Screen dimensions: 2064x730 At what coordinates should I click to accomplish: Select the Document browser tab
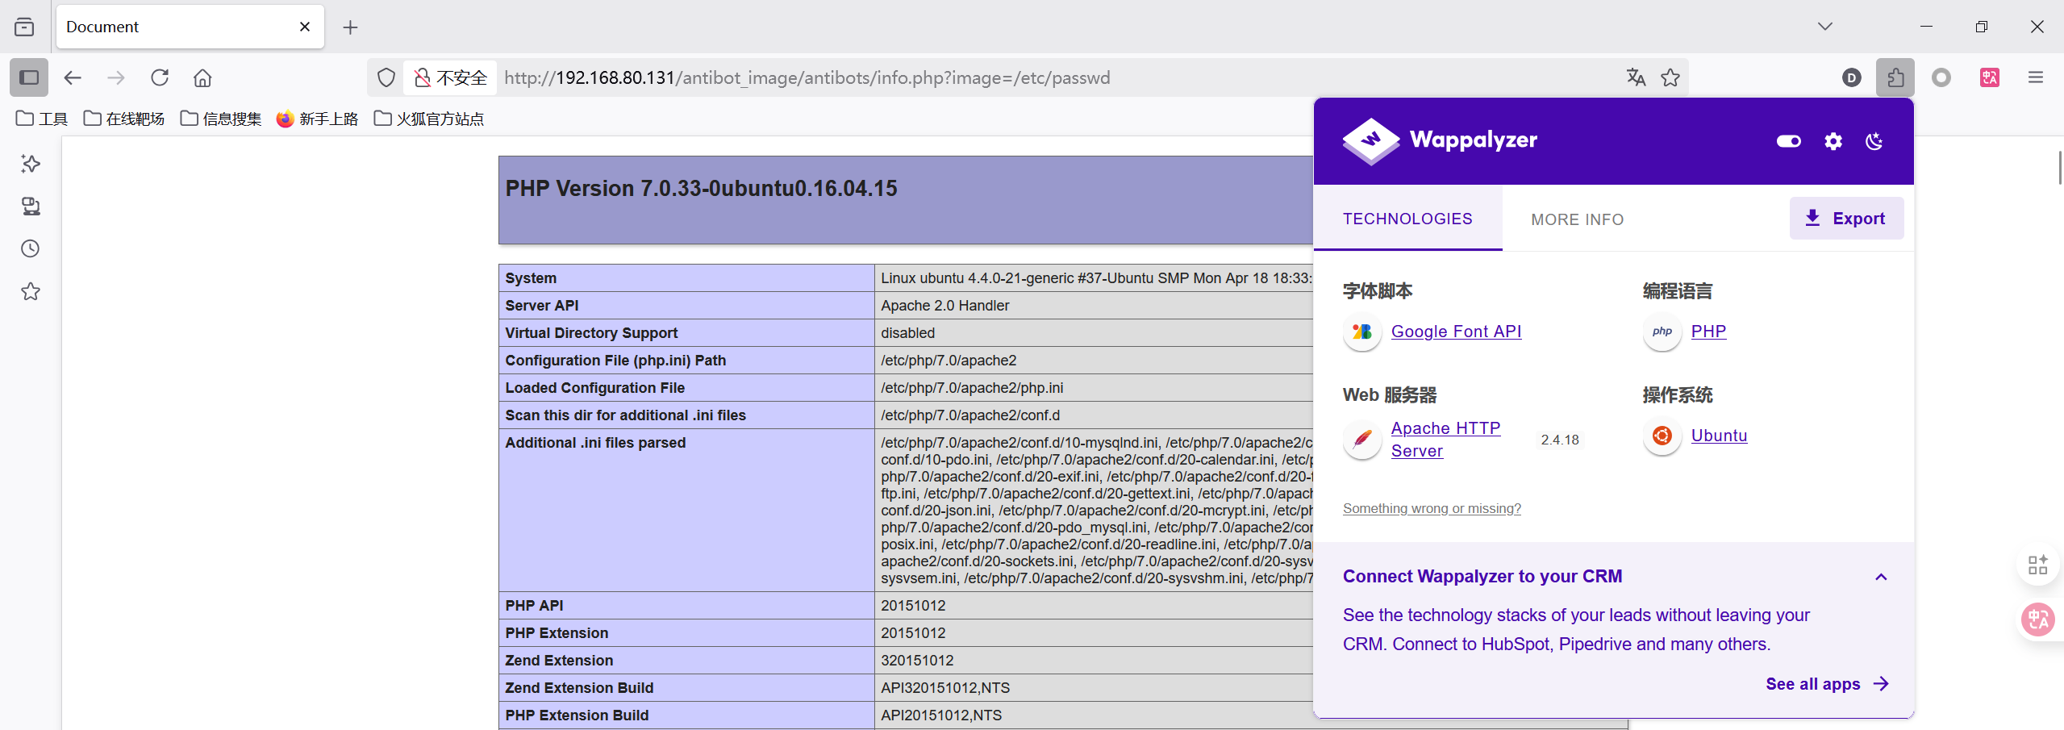[x=190, y=27]
